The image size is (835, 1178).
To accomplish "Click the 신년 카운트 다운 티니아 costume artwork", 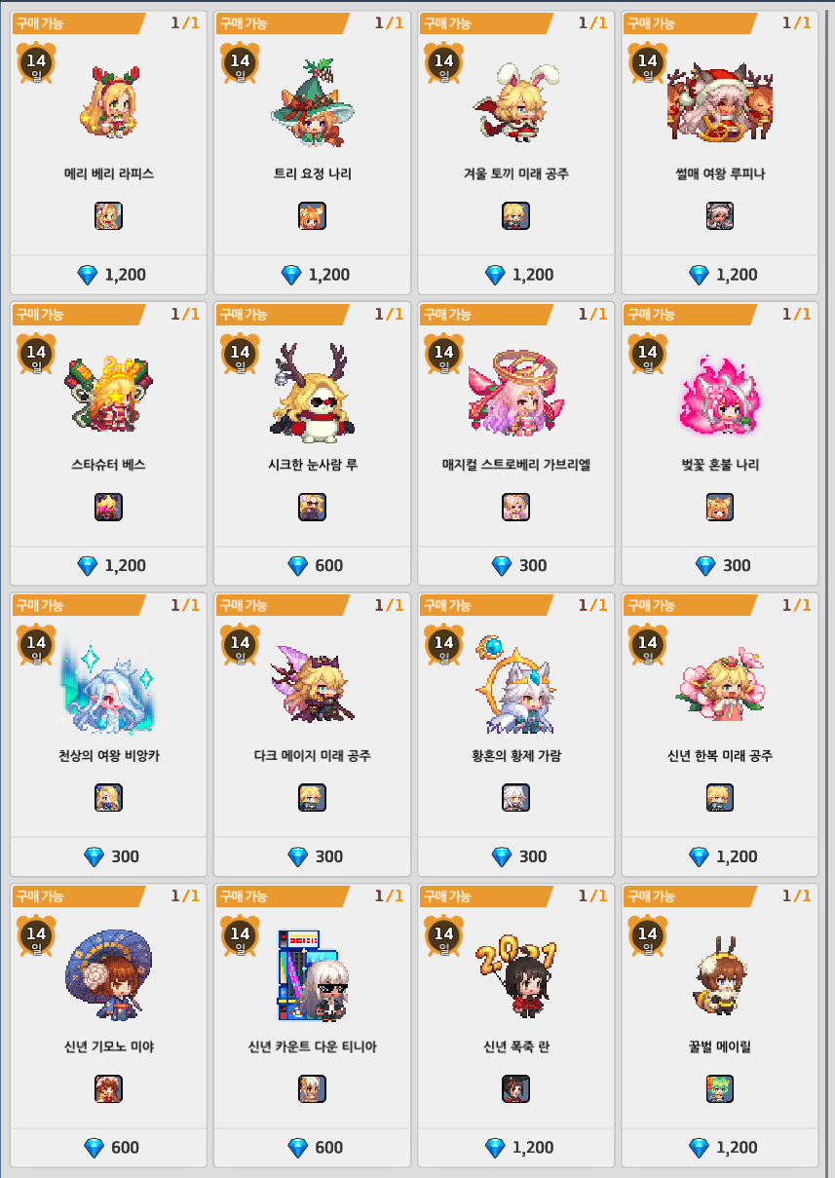I will pyautogui.click(x=313, y=974).
